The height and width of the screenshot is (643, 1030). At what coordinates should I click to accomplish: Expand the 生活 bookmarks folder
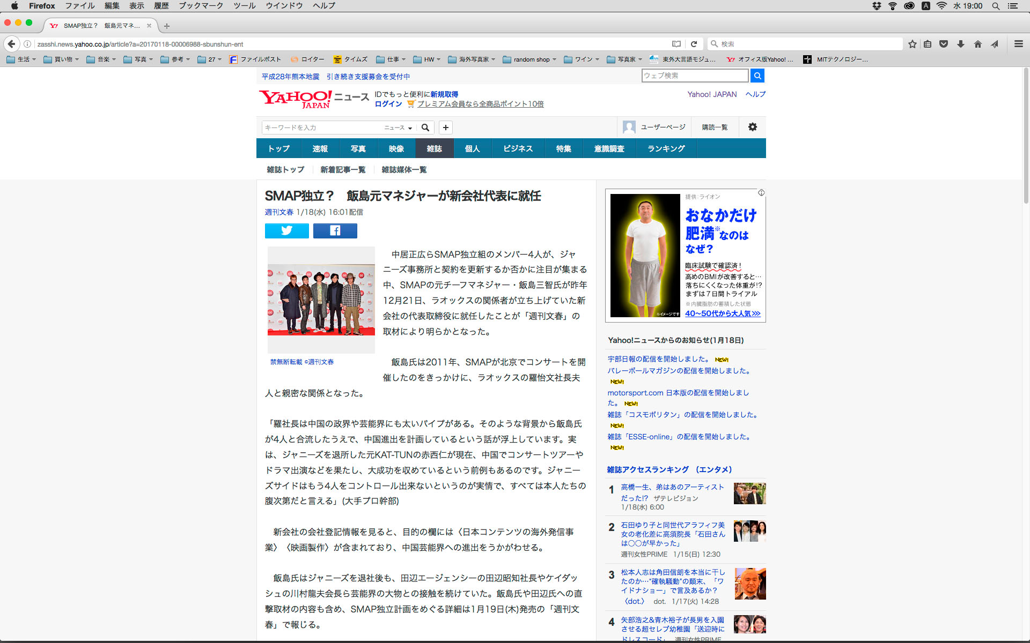(x=21, y=59)
